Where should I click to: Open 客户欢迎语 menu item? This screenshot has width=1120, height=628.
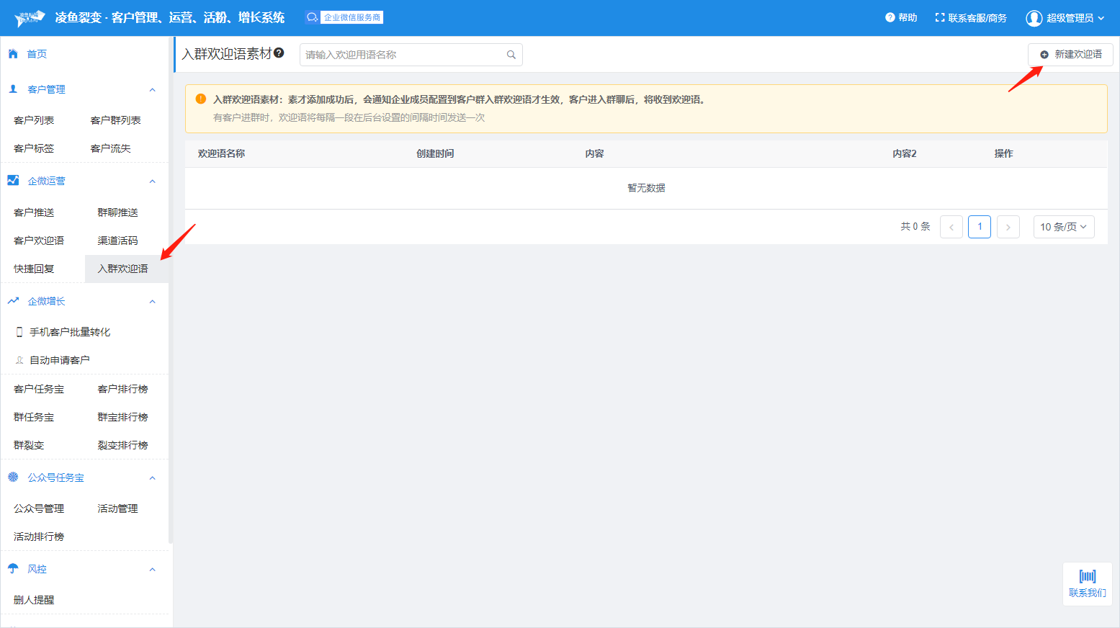[x=39, y=241]
